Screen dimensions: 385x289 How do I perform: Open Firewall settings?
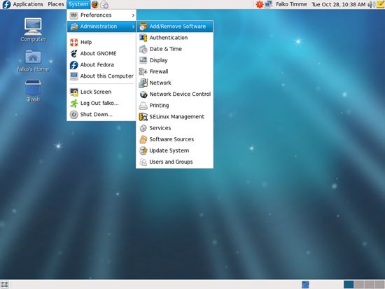point(174,71)
